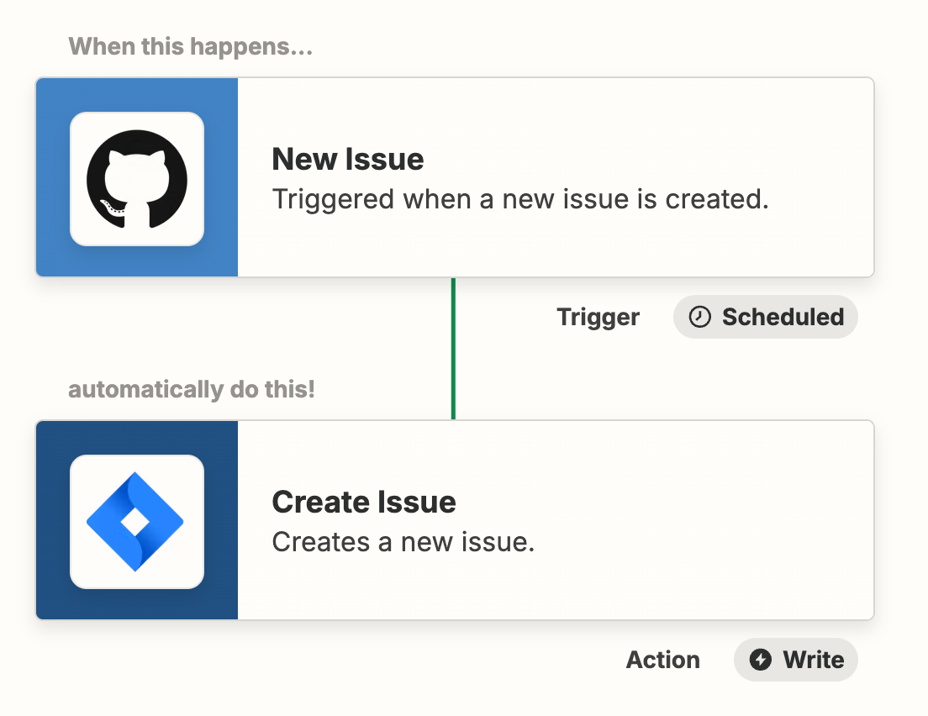Click the clock icon in Scheduled badge
This screenshot has height=716, width=928.
(x=699, y=317)
